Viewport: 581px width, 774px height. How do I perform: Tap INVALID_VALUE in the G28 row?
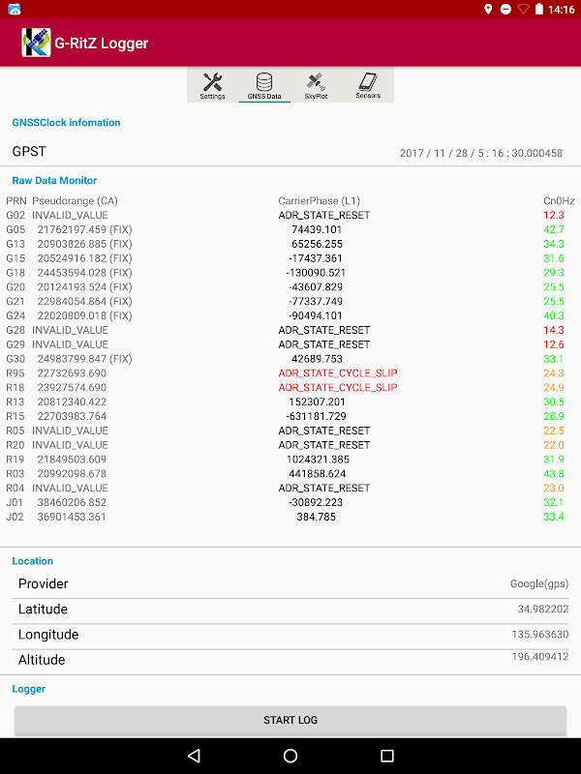(70, 330)
